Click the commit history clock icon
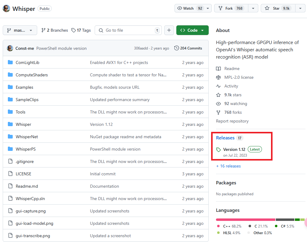307x242 pixels. 176,48
